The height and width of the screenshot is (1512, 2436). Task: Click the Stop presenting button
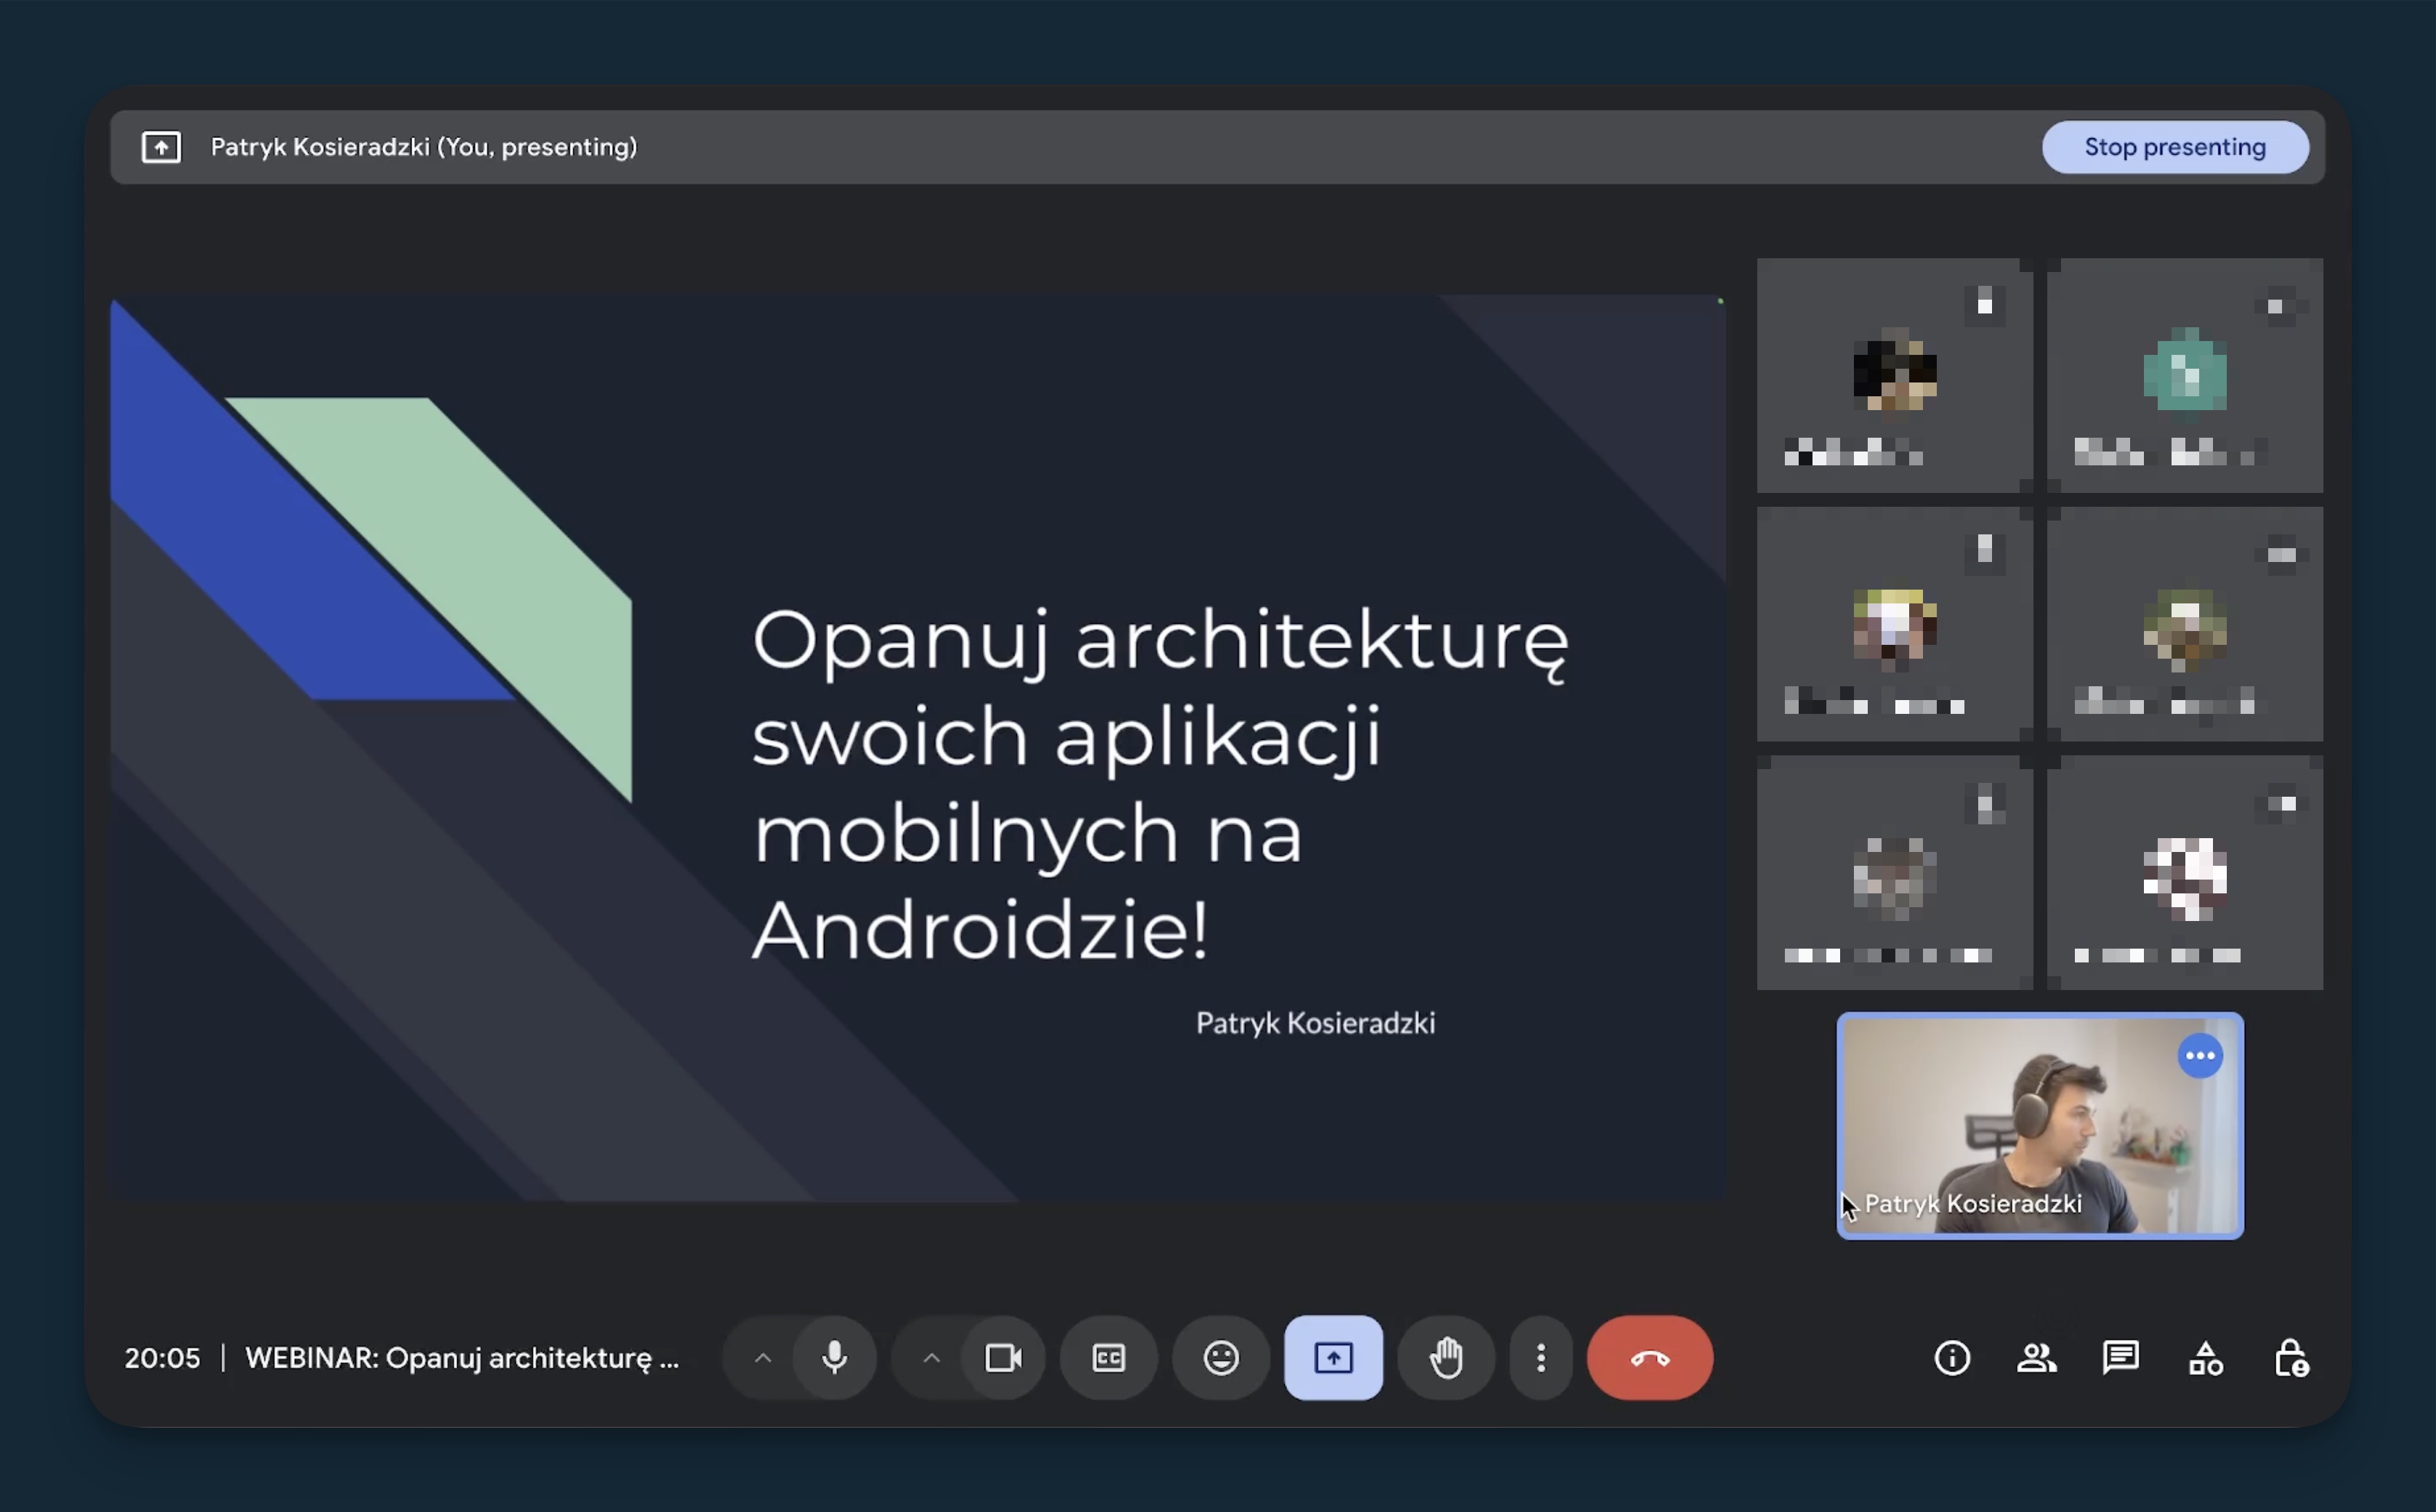[2174, 147]
